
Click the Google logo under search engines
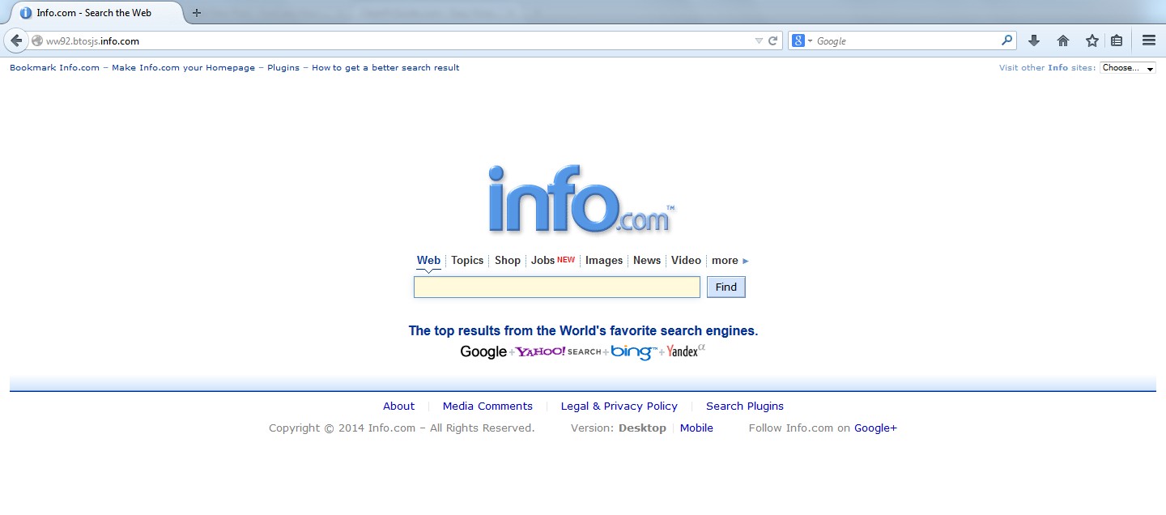click(483, 351)
